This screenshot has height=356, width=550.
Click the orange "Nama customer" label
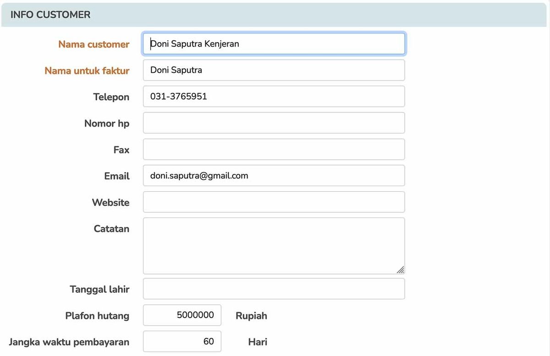(93, 44)
